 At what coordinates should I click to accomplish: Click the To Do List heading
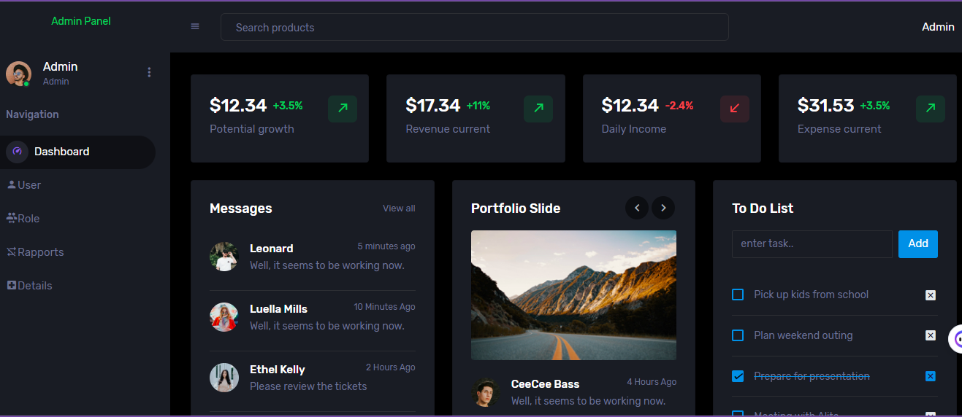[x=763, y=208]
